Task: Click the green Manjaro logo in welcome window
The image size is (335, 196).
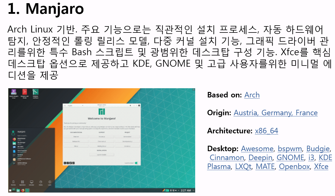Action: [102, 112]
